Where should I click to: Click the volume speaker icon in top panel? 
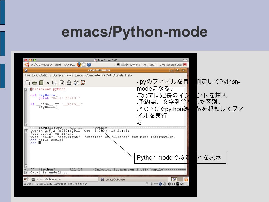pyautogui.click(x=127, y=65)
